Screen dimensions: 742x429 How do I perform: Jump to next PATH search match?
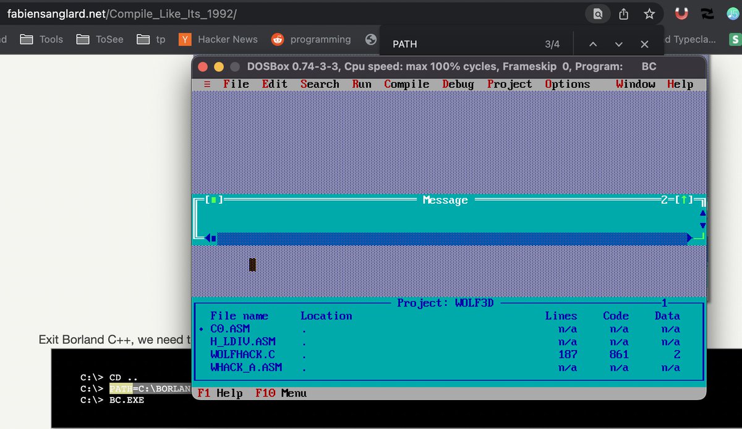click(618, 44)
